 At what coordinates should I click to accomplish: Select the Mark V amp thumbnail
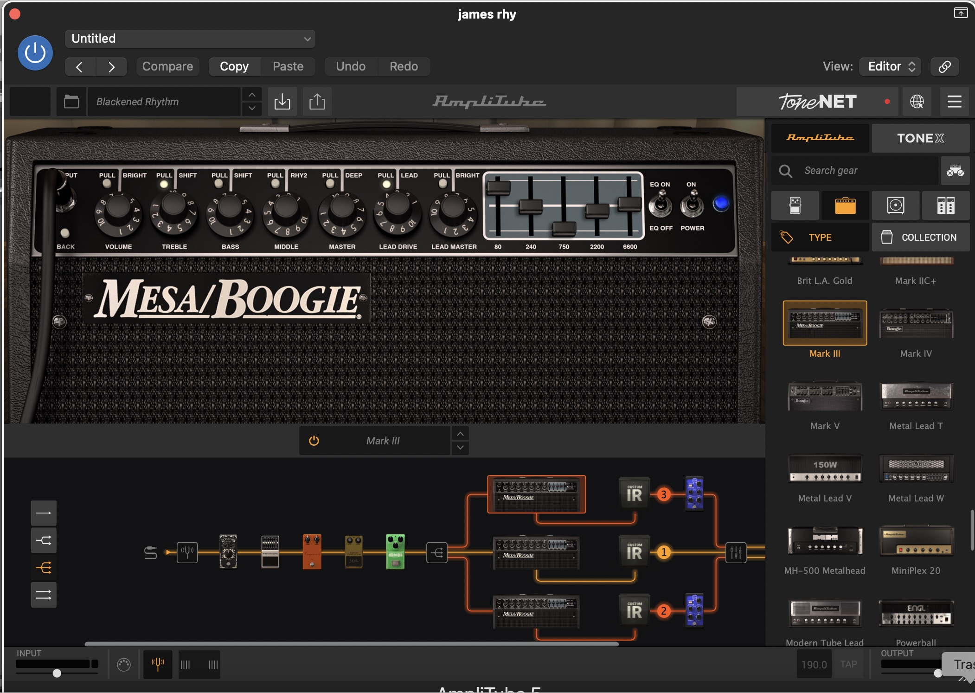(825, 396)
